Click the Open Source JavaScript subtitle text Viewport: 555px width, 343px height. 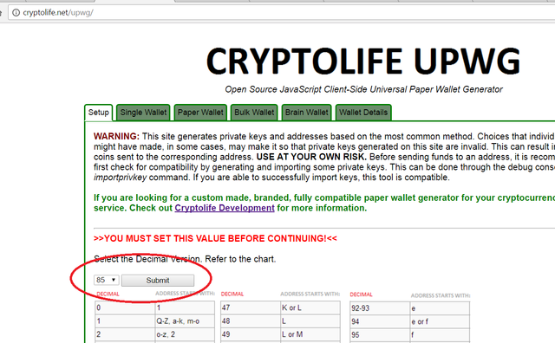pos(363,89)
